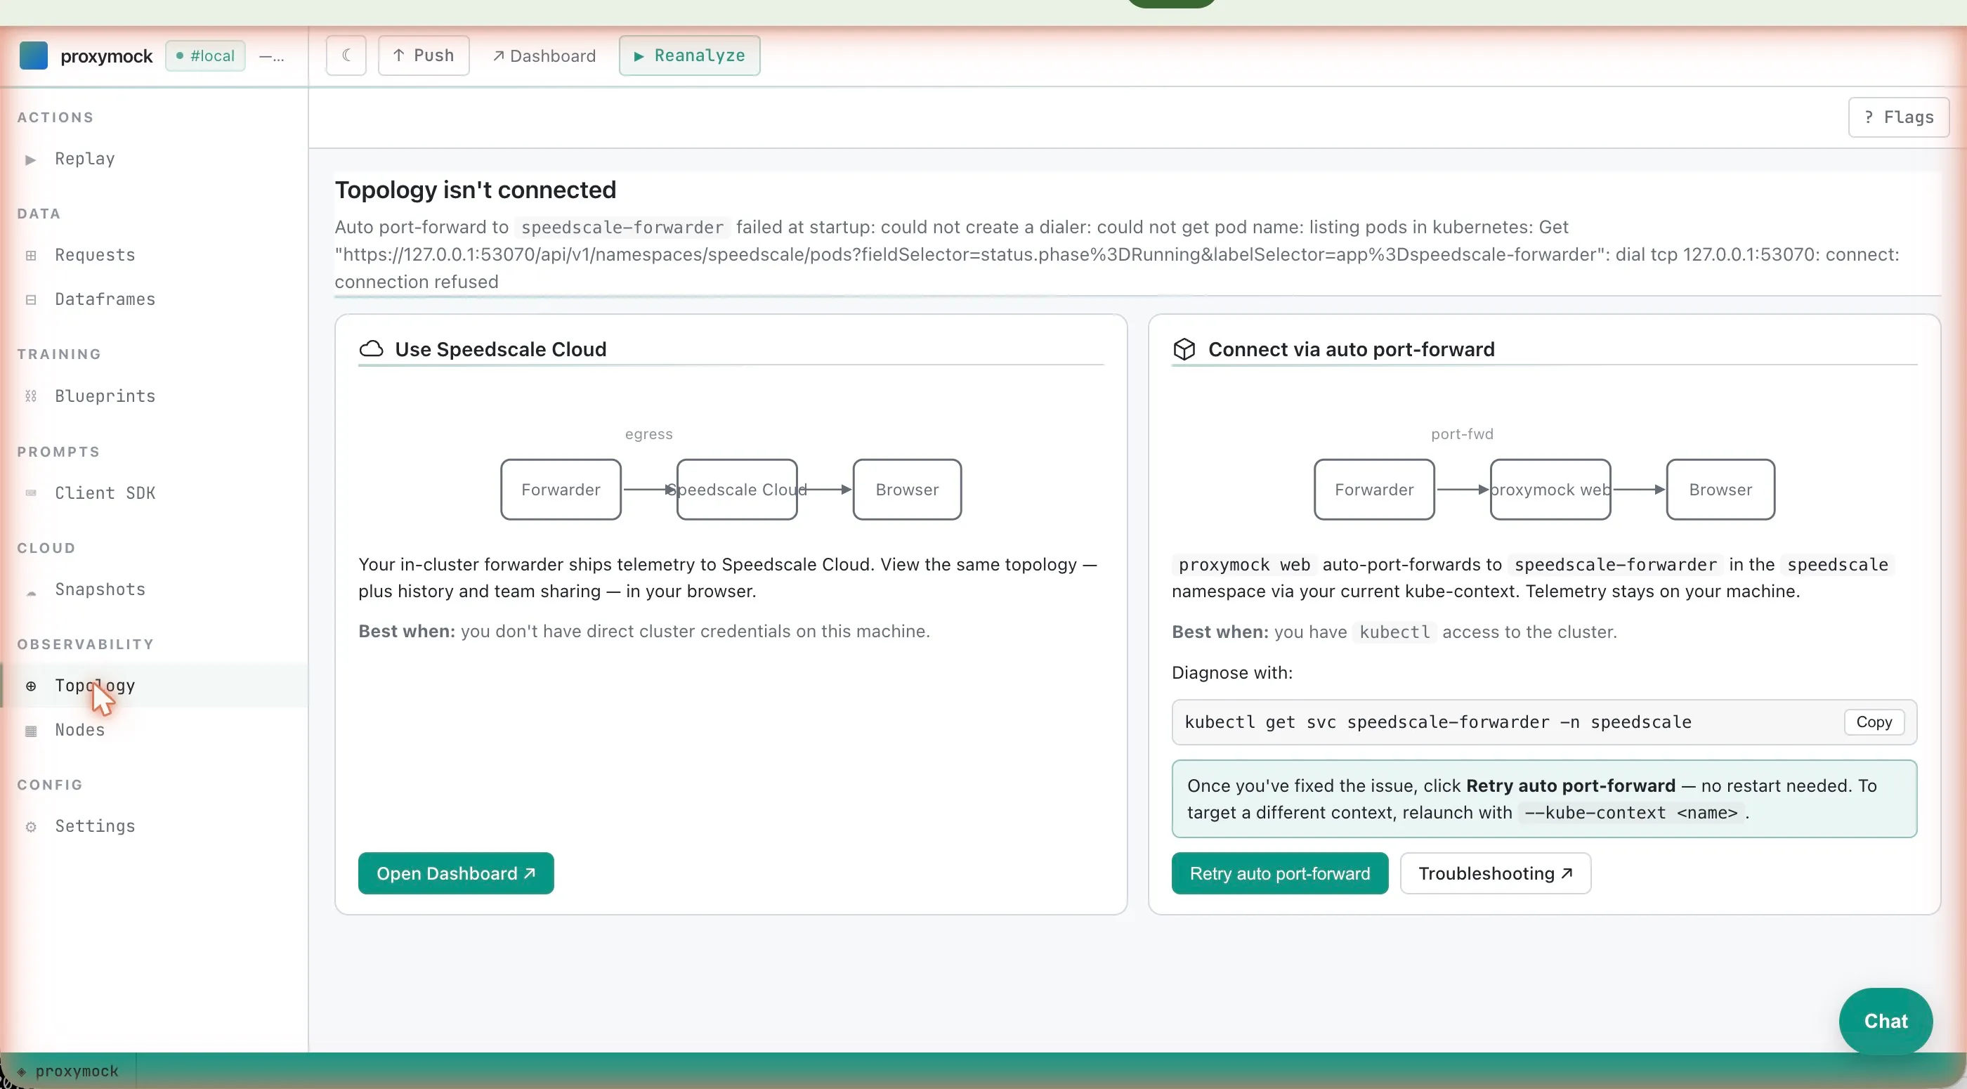Click the 'egress' diagram label
The height and width of the screenshot is (1089, 1967).
648,433
